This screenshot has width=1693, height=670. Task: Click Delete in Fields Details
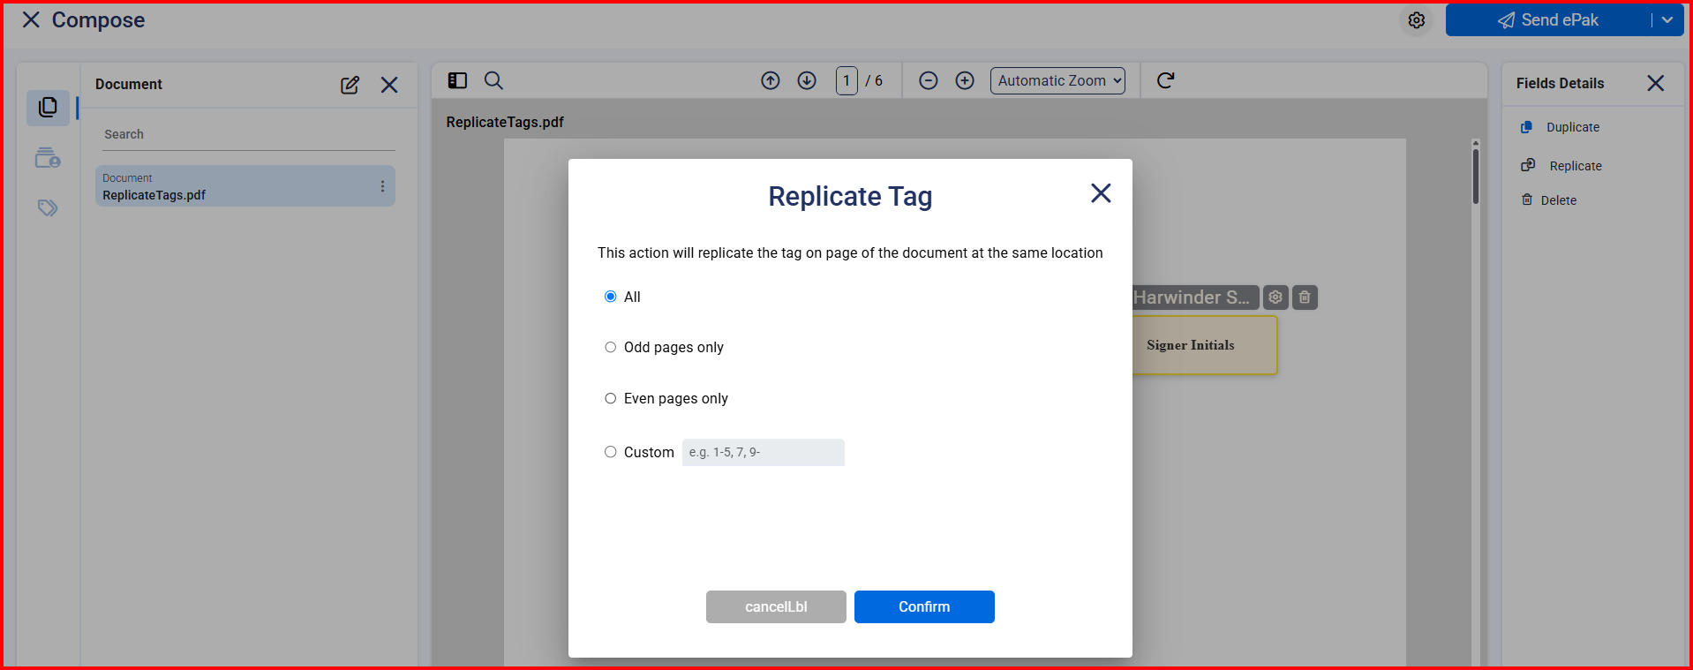click(x=1557, y=200)
